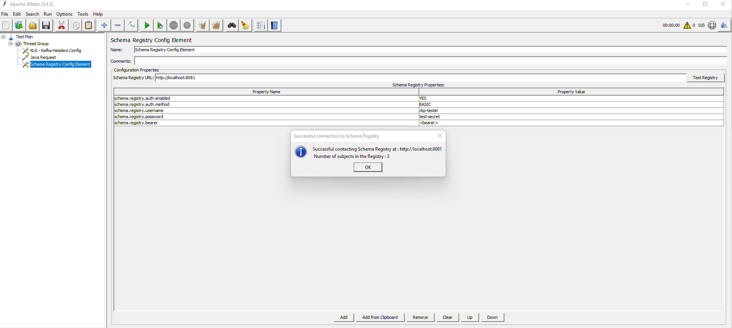This screenshot has height=328, width=732.
Task: Shutdown the test threads
Action: tap(187, 25)
